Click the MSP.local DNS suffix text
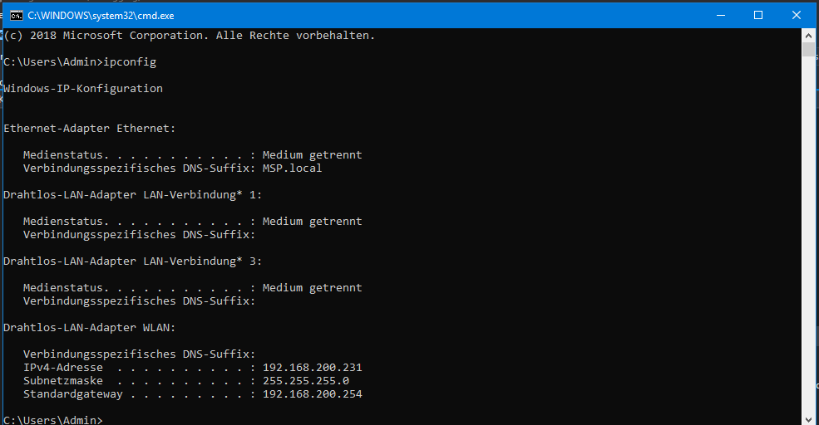819x425 pixels. [x=292, y=169]
